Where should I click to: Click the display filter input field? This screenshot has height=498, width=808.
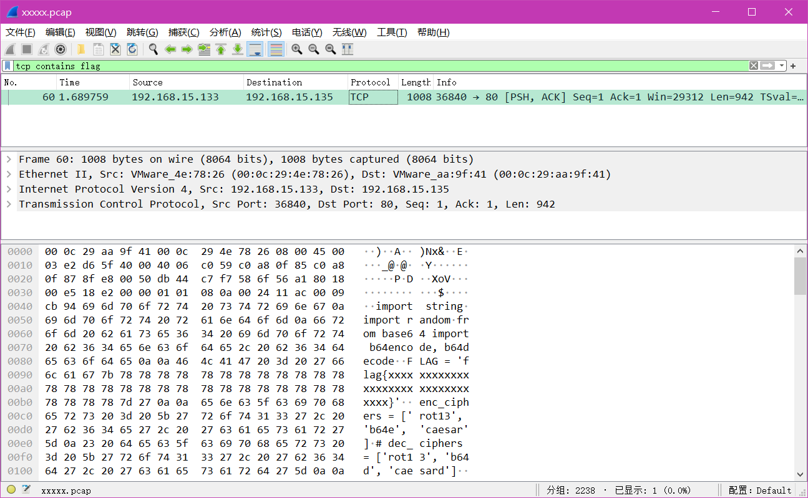(381, 65)
